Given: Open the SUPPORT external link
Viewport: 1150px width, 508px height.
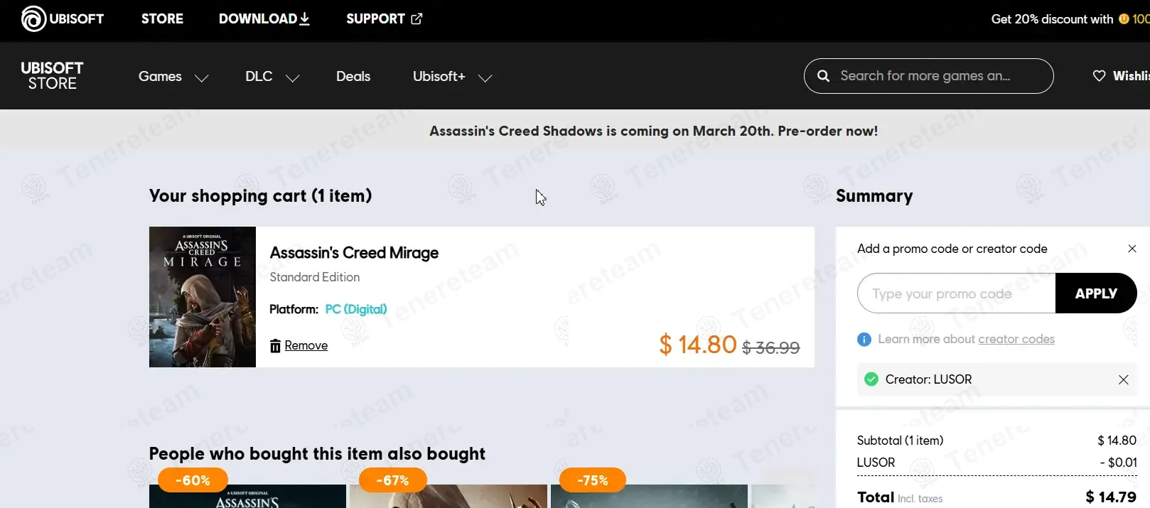Looking at the screenshot, I should pyautogui.click(x=384, y=19).
